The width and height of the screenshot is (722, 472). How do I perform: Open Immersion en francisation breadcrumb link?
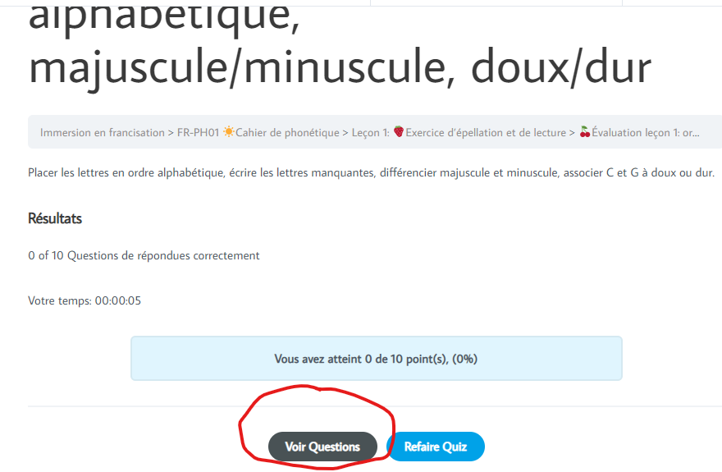click(x=103, y=133)
